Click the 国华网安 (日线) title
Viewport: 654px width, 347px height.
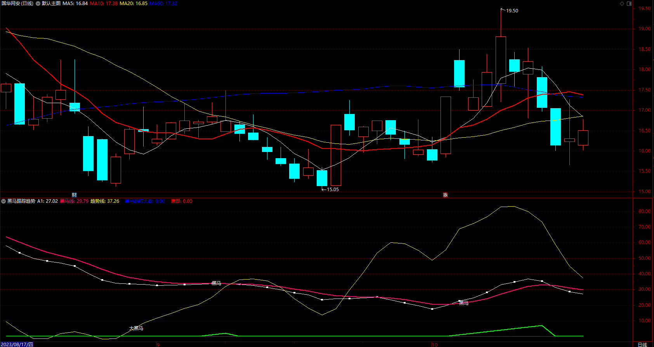click(x=17, y=3)
